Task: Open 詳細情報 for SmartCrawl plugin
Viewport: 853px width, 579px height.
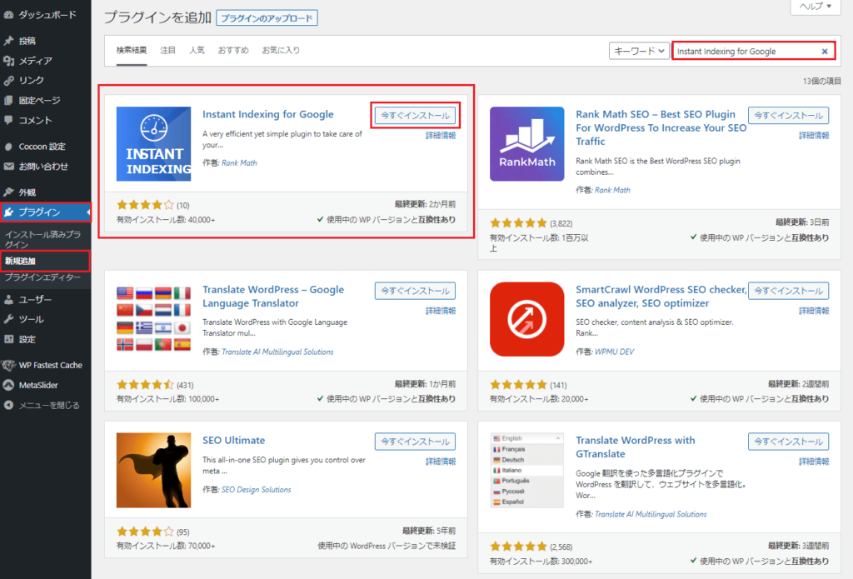Action: tap(814, 311)
